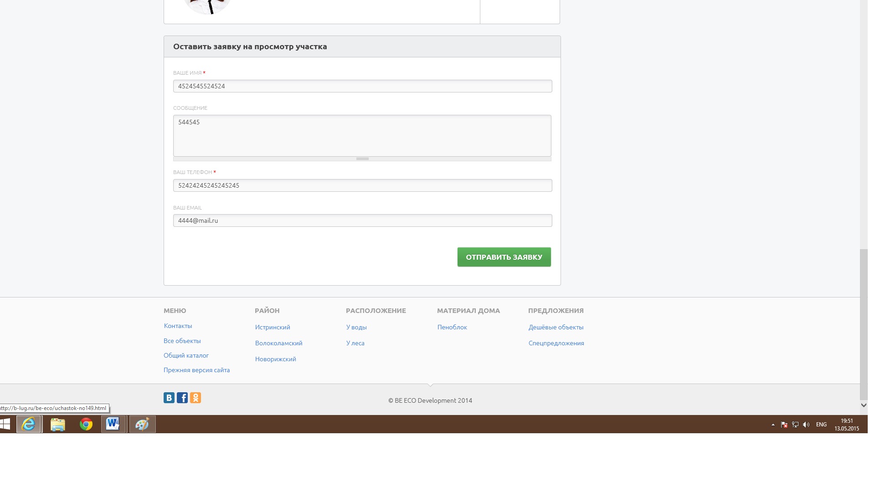This screenshot has width=875, height=492.
Task: Open the Истринский district link
Action: (x=273, y=327)
